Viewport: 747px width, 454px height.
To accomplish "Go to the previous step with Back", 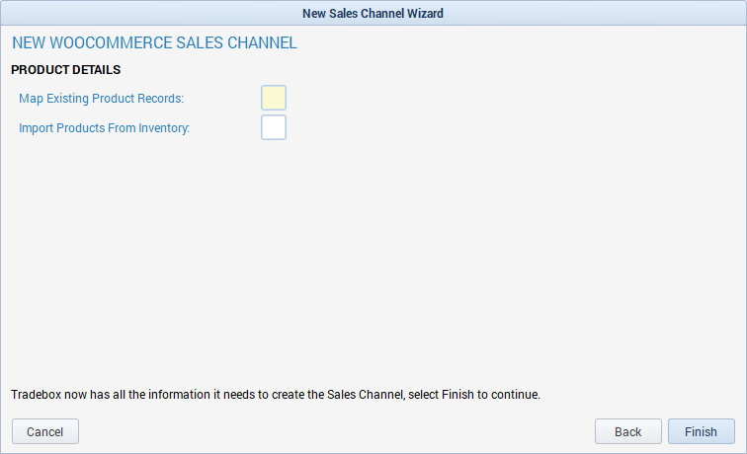I will pyautogui.click(x=627, y=431).
